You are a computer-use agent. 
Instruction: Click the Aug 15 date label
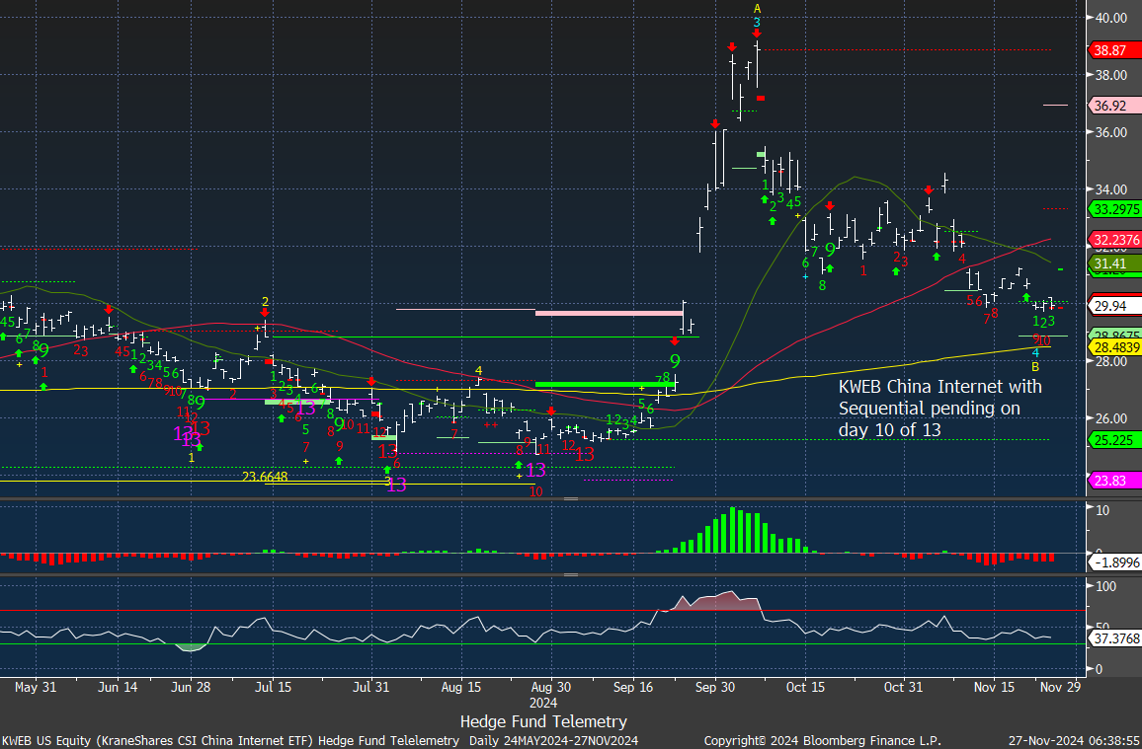(x=461, y=687)
